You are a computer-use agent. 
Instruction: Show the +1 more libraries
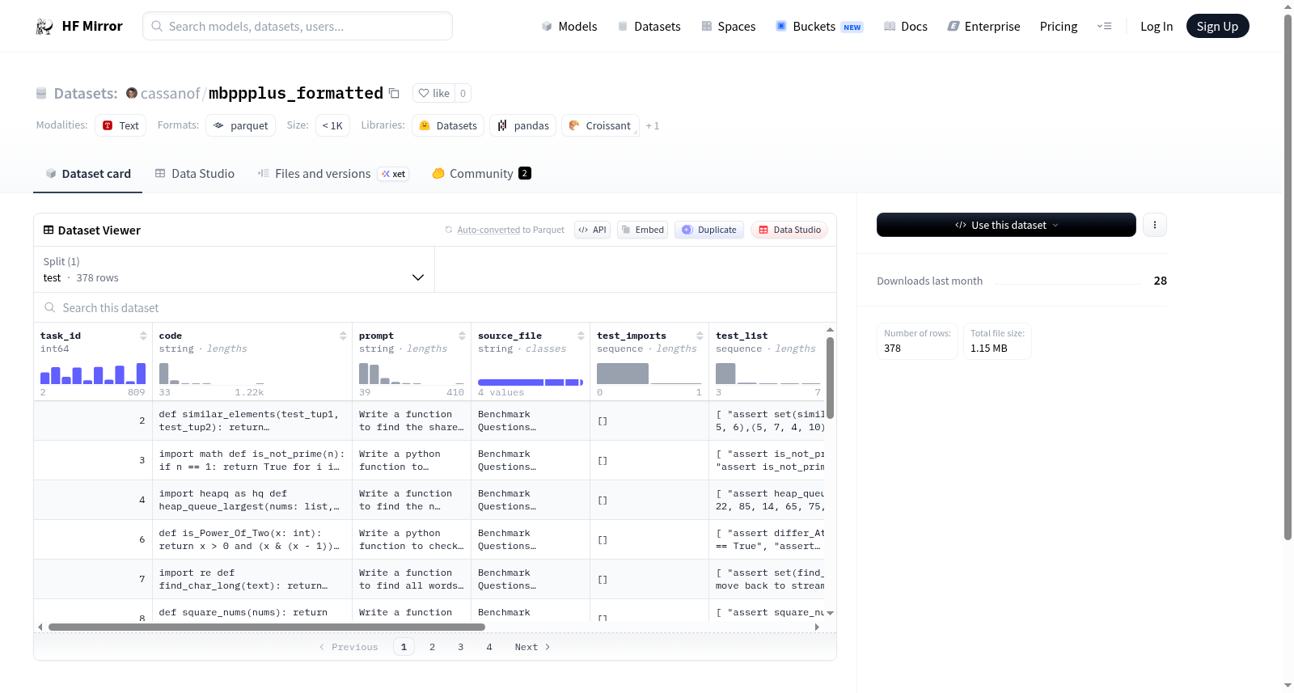click(653, 125)
